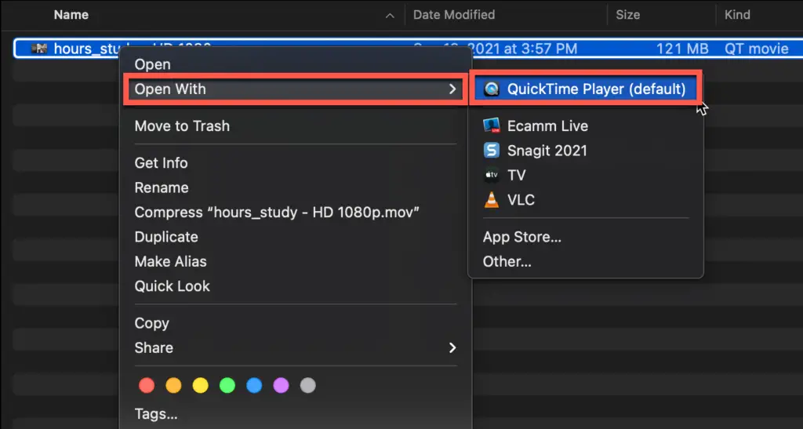803x429 pixels.
Task: Apply the purple tag color
Action: pos(282,386)
